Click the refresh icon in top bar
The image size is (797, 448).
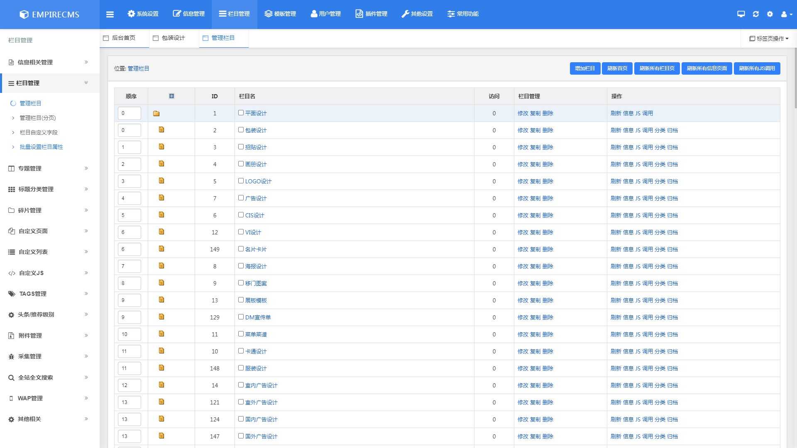755,14
